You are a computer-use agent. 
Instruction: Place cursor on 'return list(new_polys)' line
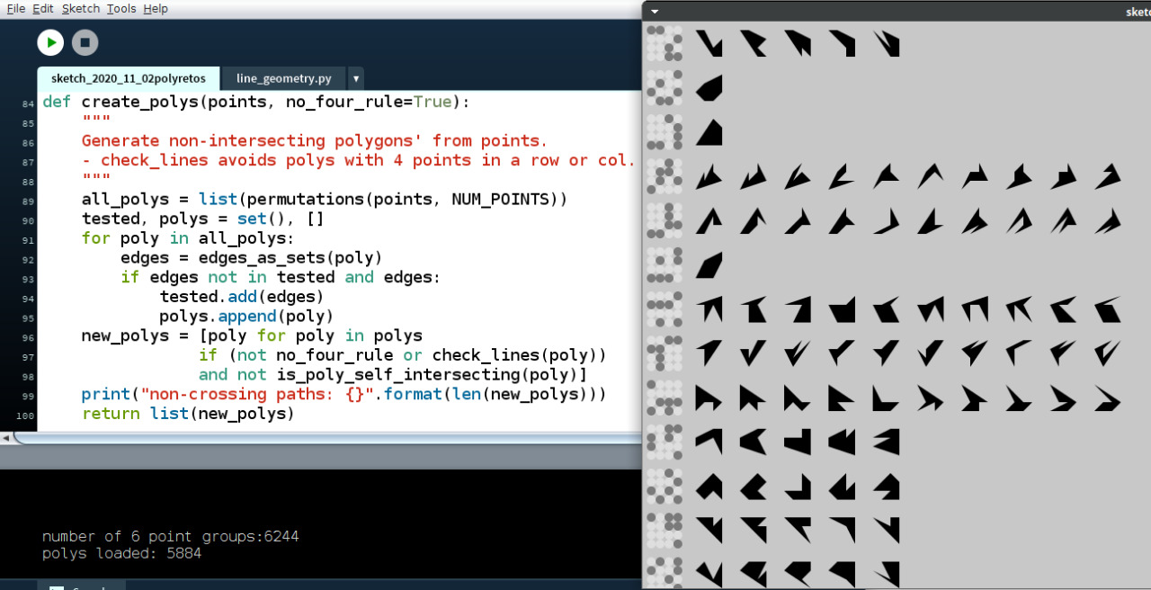[x=187, y=414]
